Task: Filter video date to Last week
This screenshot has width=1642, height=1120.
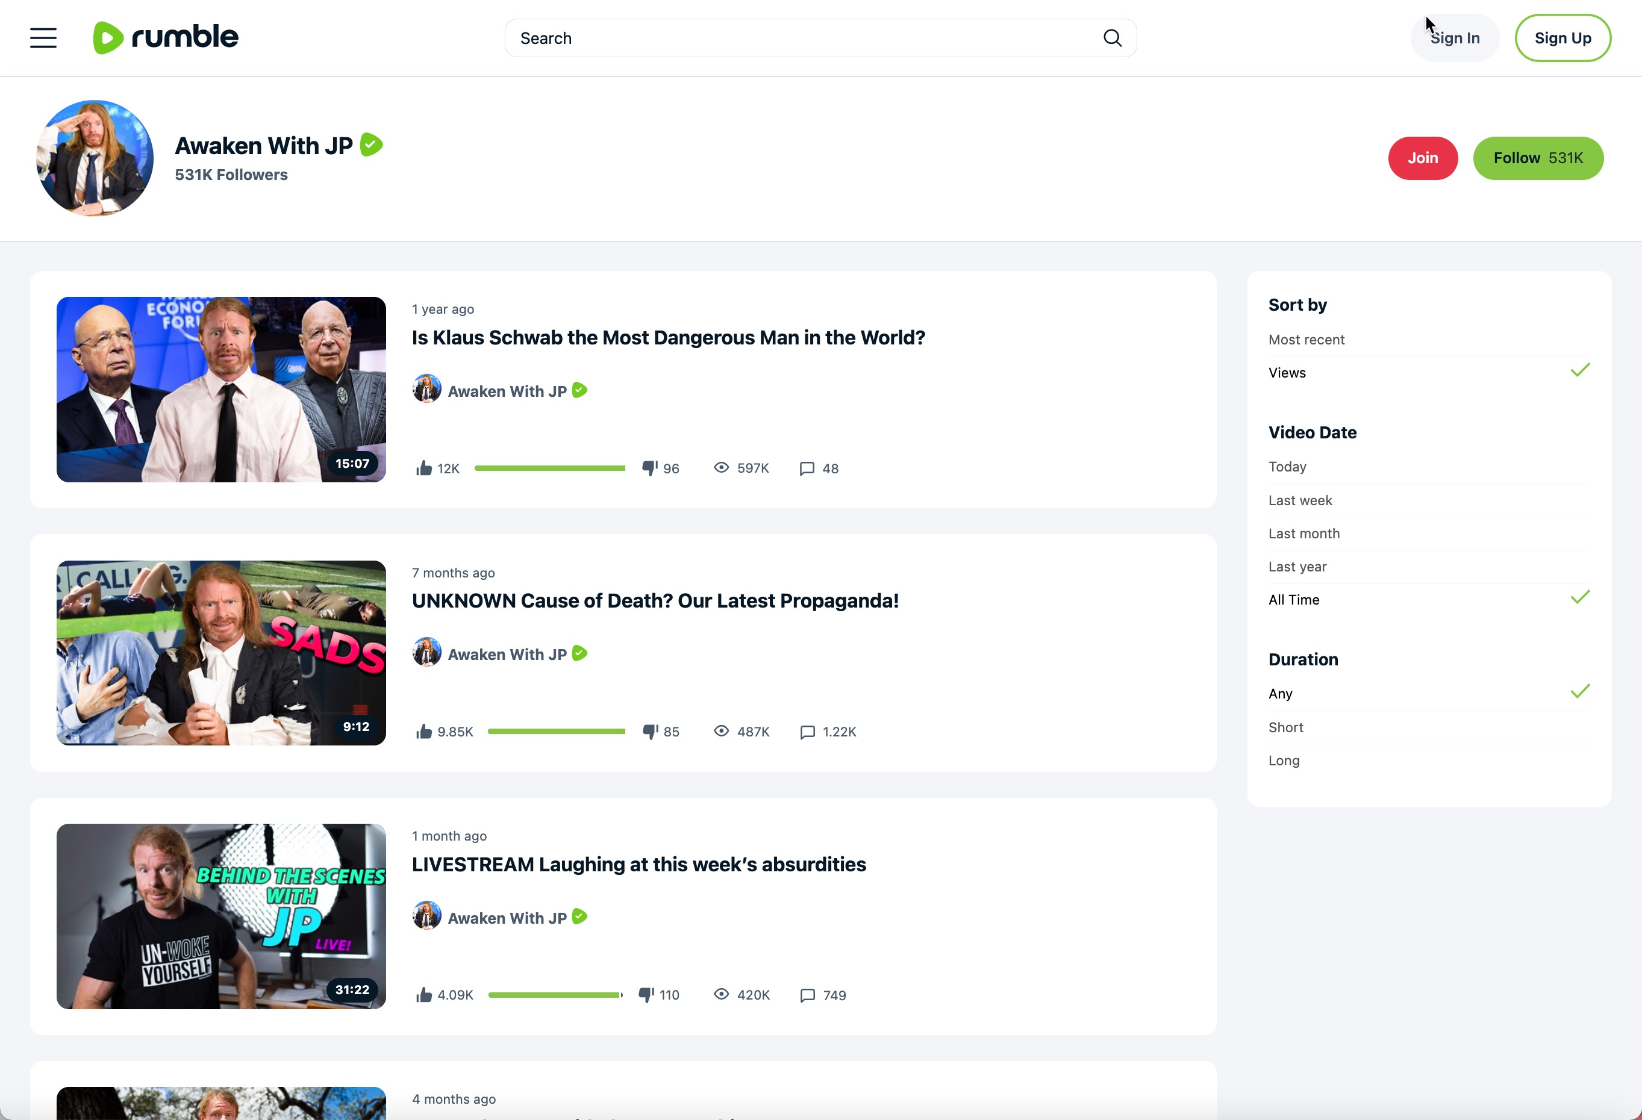Action: click(1299, 500)
